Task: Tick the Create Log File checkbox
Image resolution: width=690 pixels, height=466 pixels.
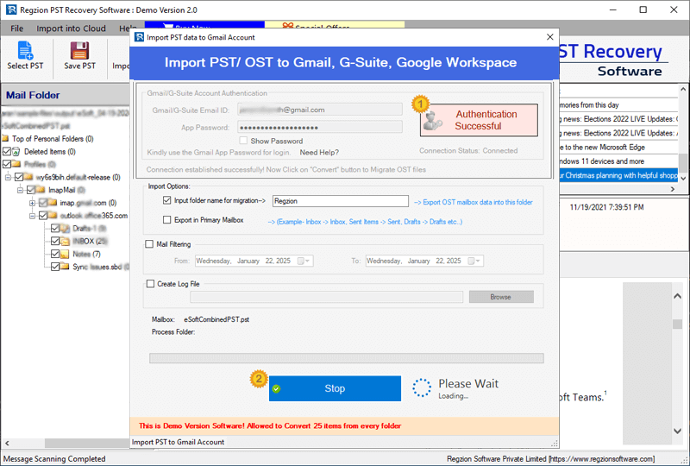Action: (150, 283)
